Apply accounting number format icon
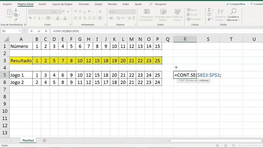 pyautogui.click(x=111, y=18)
